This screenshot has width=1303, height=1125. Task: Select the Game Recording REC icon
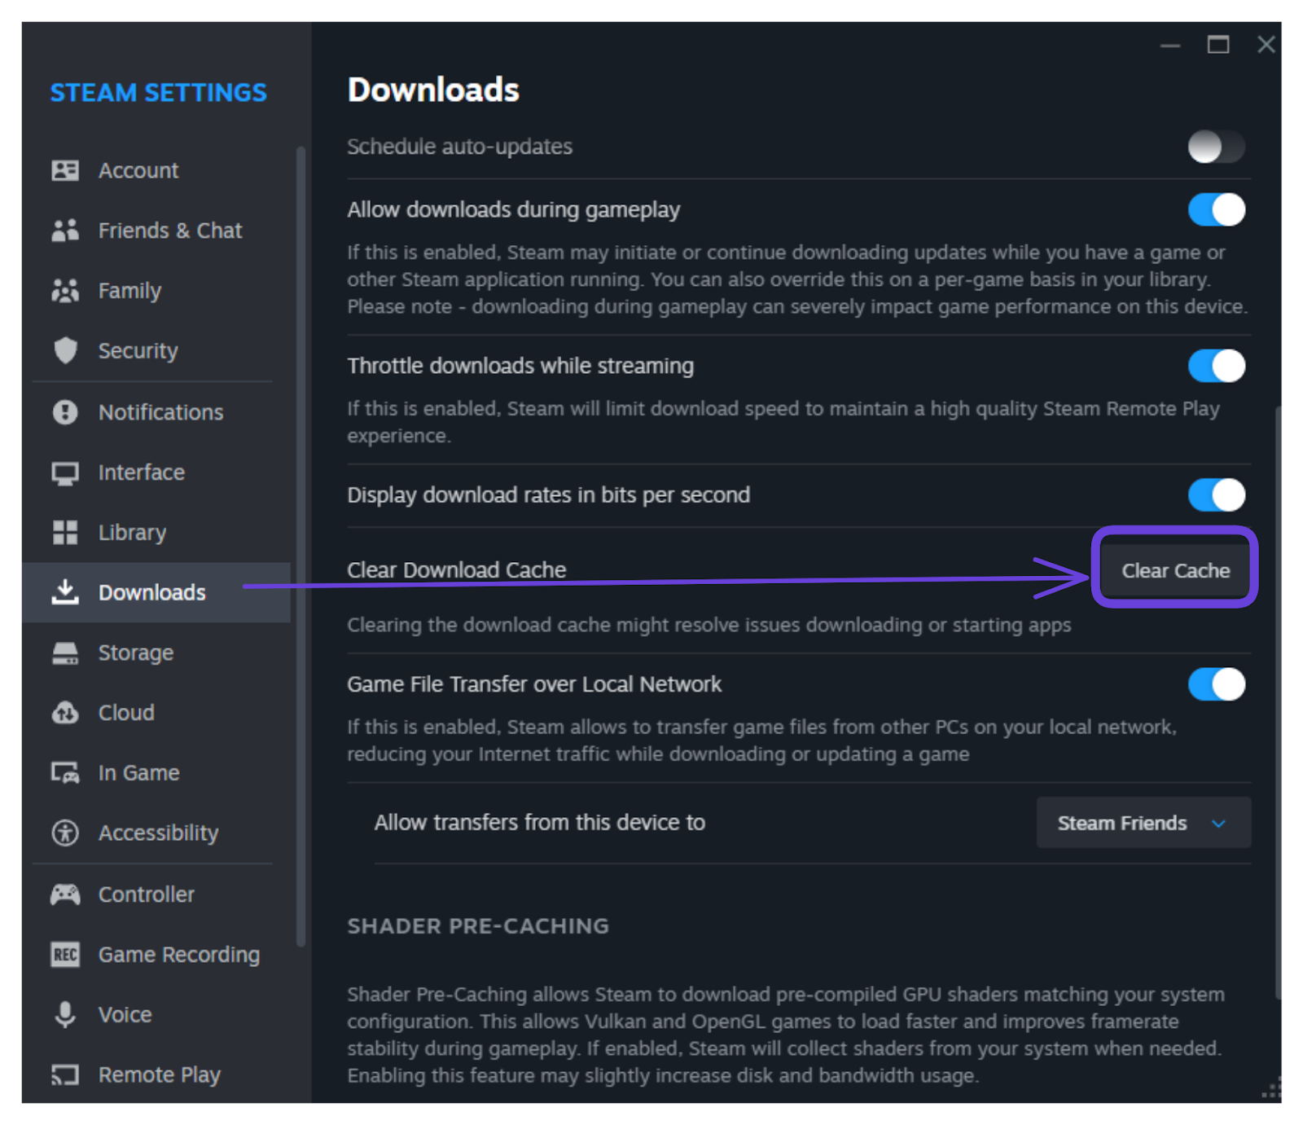[66, 954]
